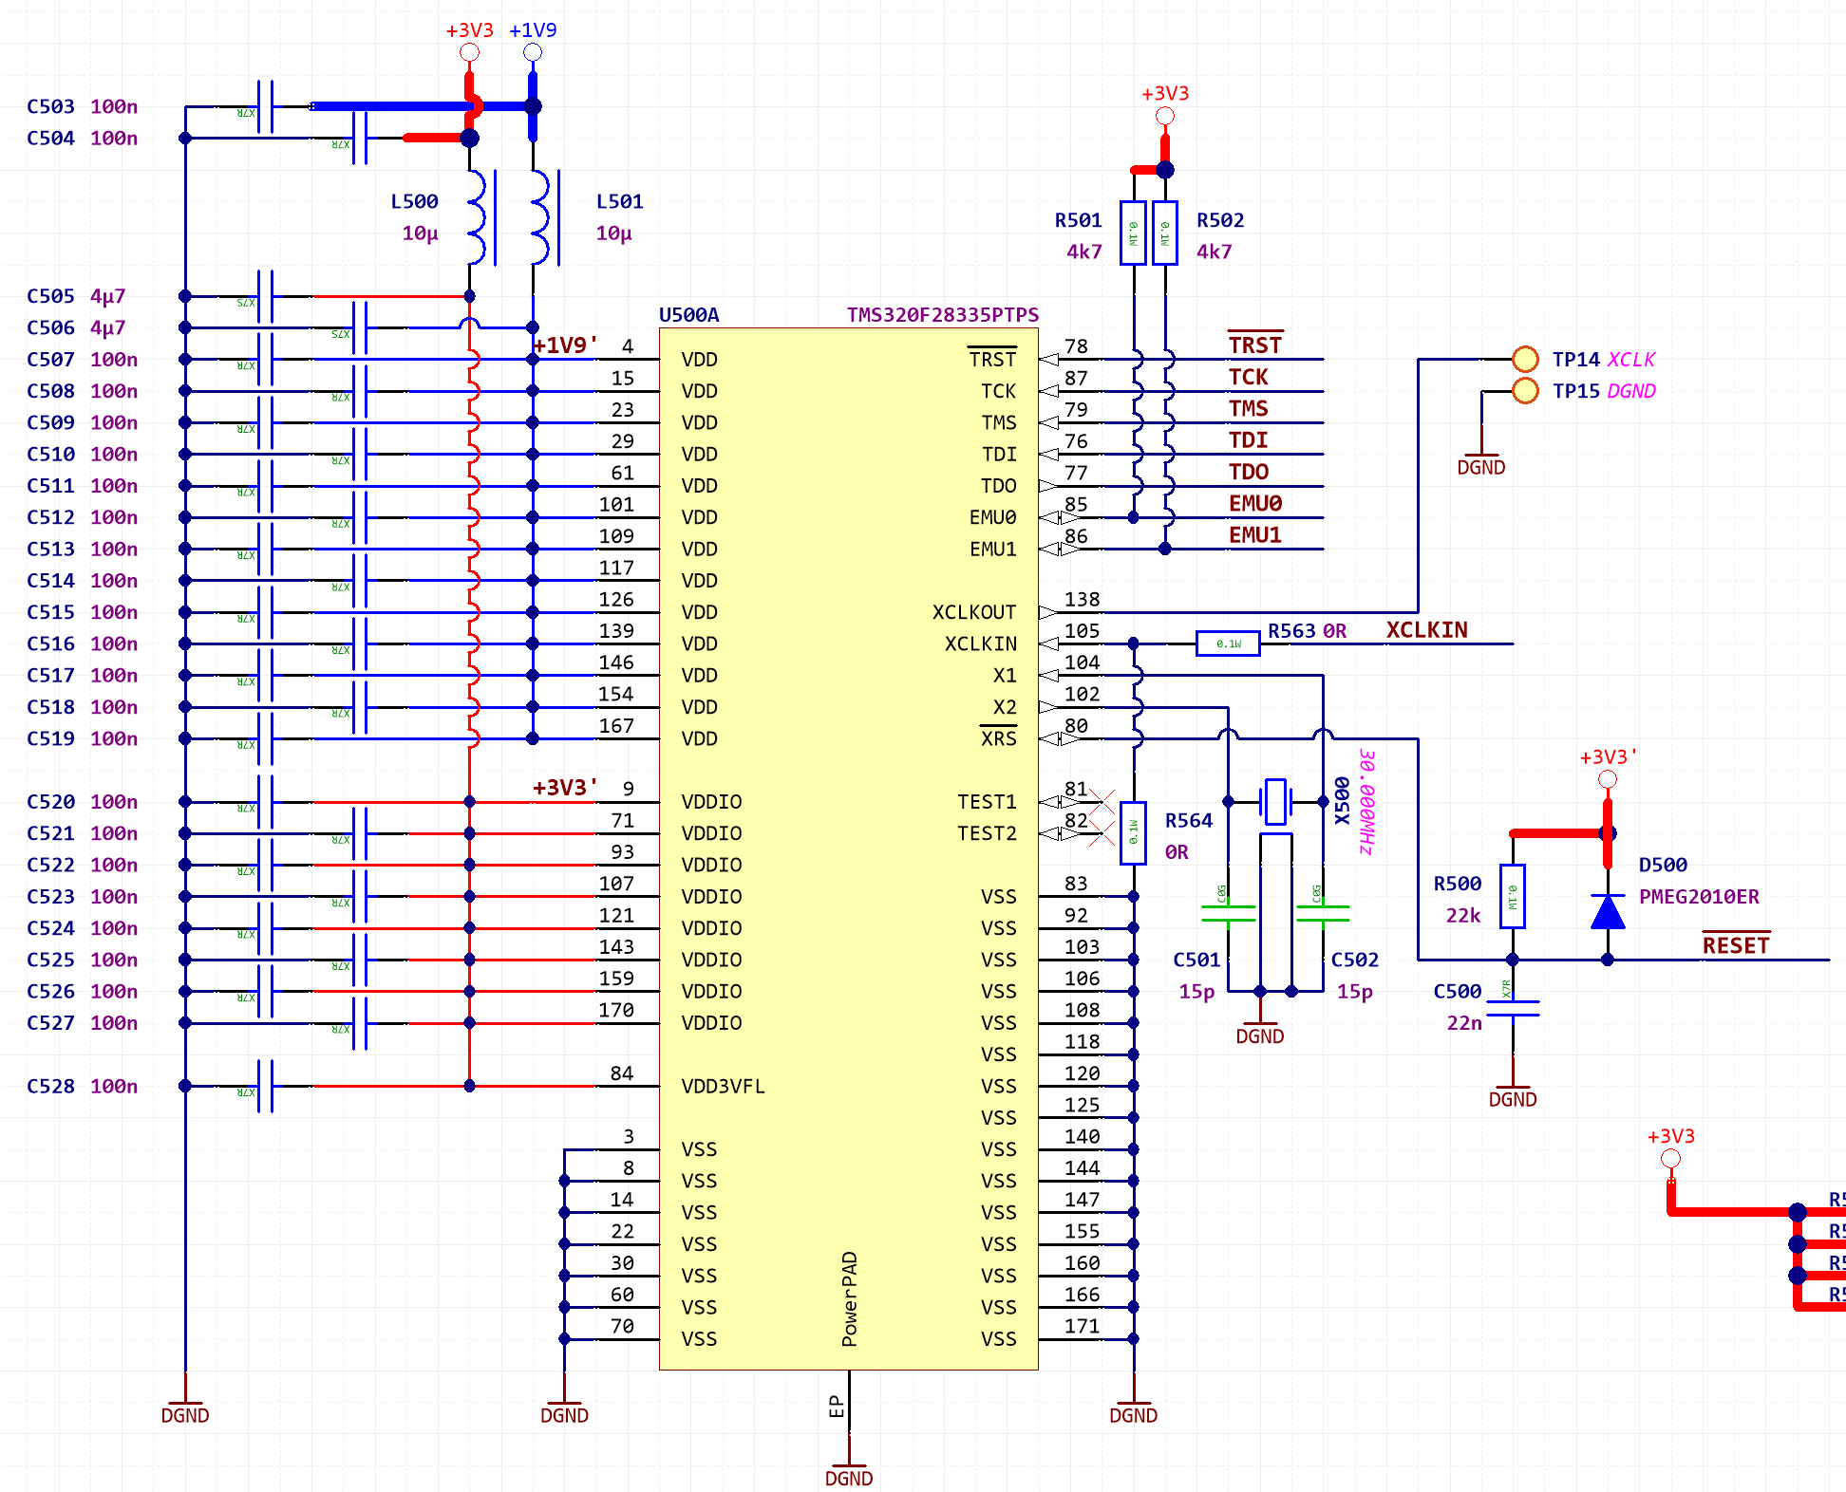Viewport: 1846px width, 1492px height.
Task: Click the +1V9 power port circle
Action: point(533,52)
